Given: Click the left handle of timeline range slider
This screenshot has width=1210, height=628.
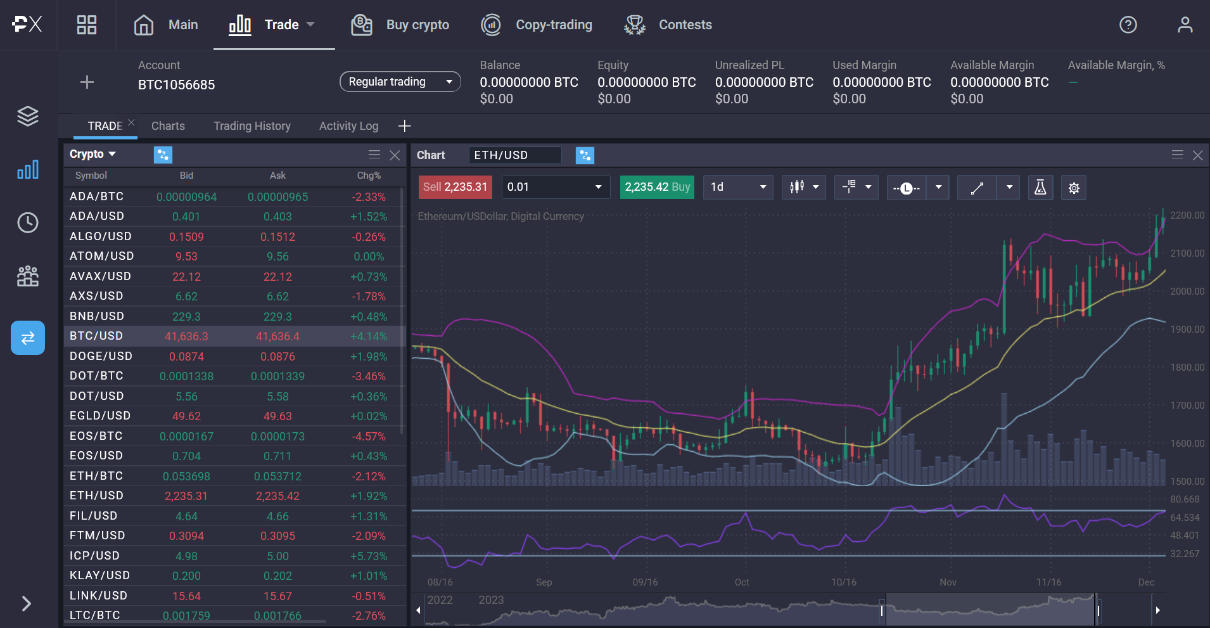Looking at the screenshot, I should pos(882,610).
